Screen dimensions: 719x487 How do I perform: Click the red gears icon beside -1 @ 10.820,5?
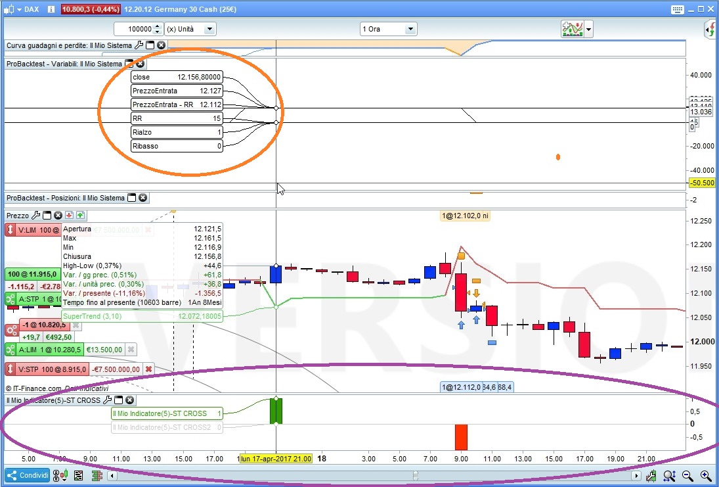click(x=11, y=329)
